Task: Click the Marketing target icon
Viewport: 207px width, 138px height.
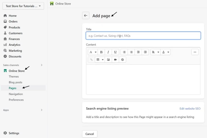Action: click(5, 50)
